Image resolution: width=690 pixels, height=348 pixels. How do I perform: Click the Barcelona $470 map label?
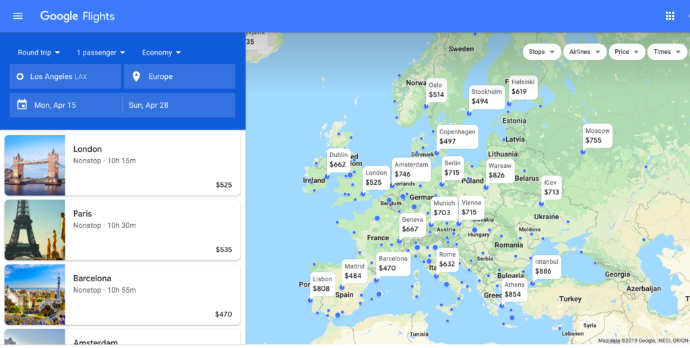(393, 264)
